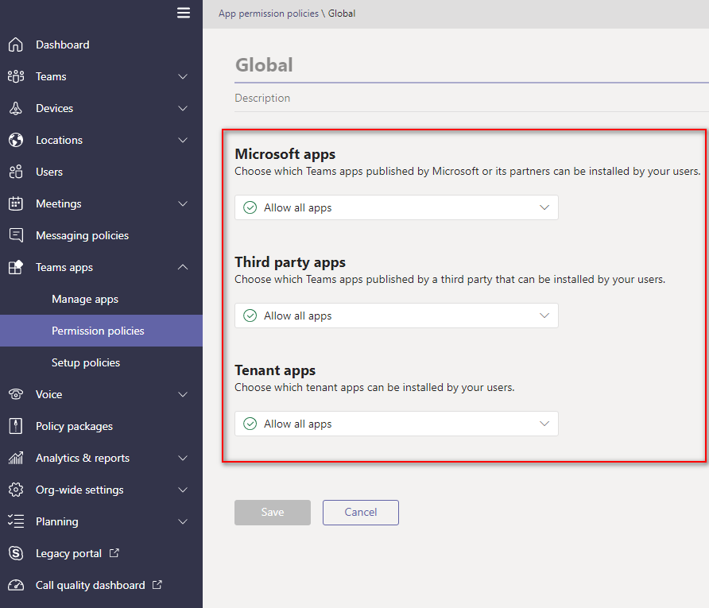709x608 pixels.
Task: Click the Meetings calendar icon
Action: click(16, 204)
